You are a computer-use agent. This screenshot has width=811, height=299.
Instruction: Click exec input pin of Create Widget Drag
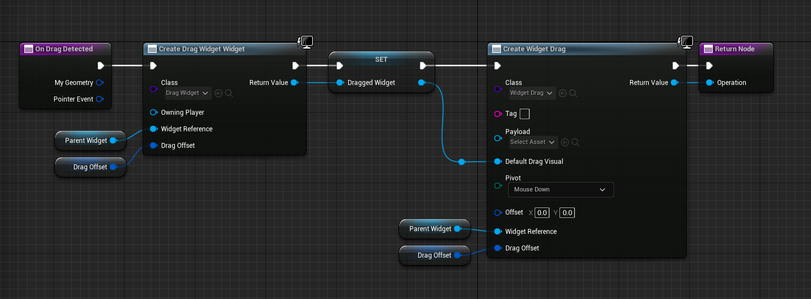498,66
